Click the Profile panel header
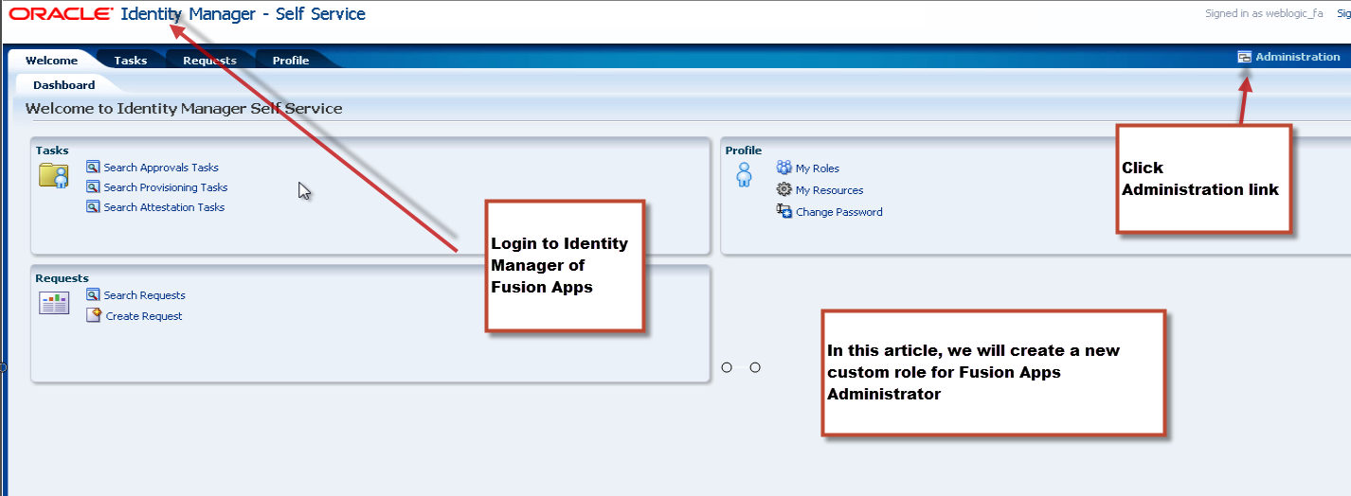This screenshot has width=1351, height=496. [744, 151]
